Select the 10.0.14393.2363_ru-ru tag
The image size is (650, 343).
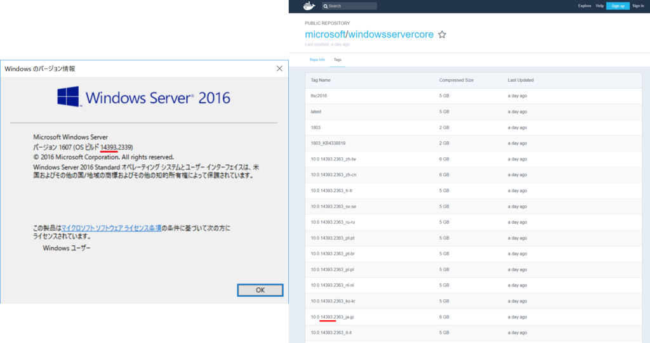pyautogui.click(x=333, y=222)
